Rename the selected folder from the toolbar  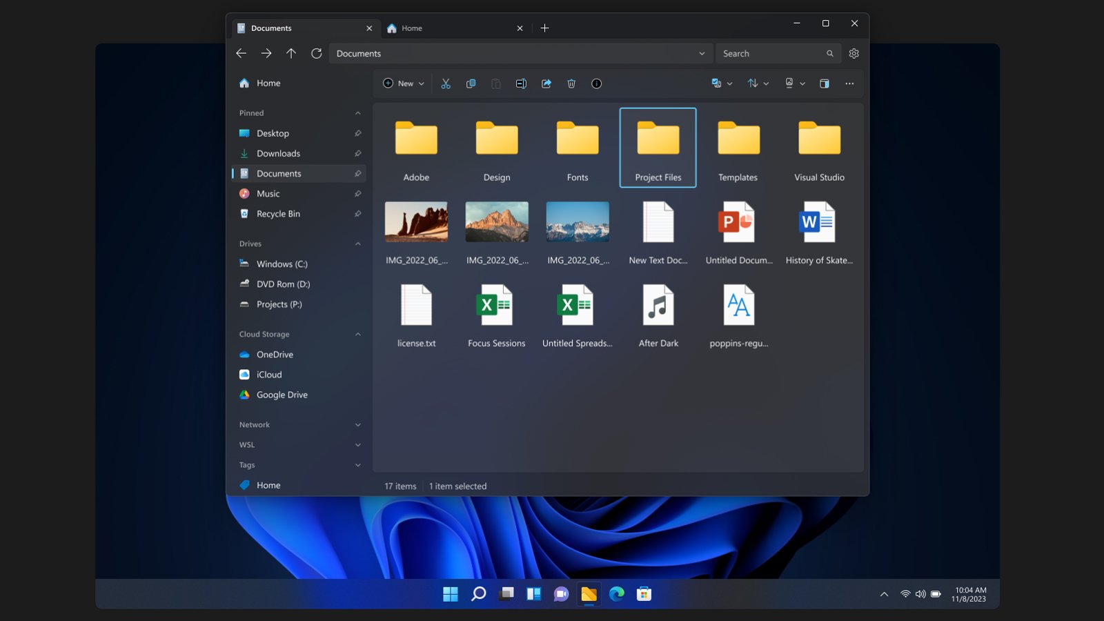pos(521,83)
